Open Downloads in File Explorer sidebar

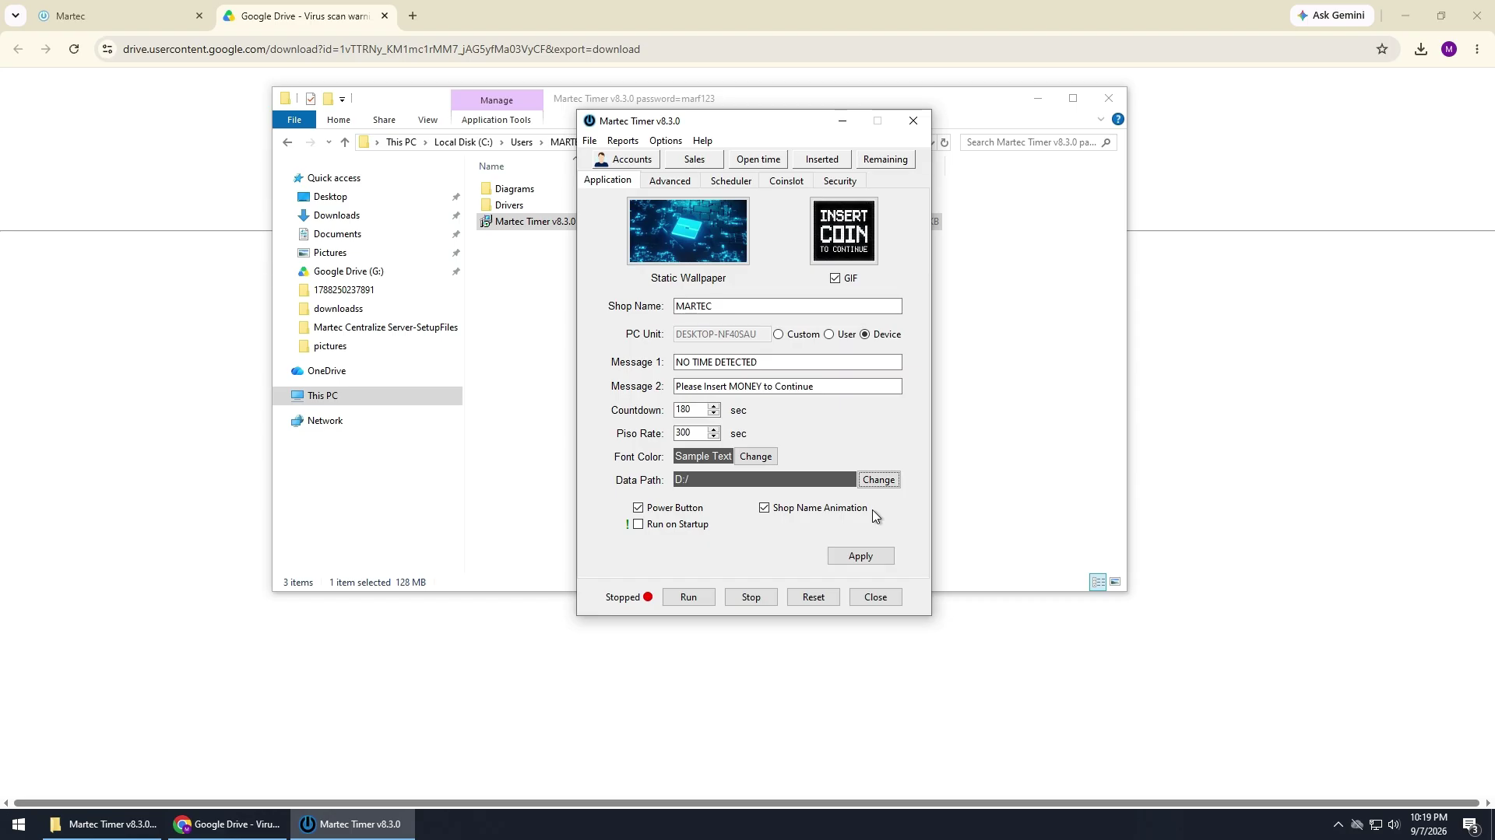point(336,215)
